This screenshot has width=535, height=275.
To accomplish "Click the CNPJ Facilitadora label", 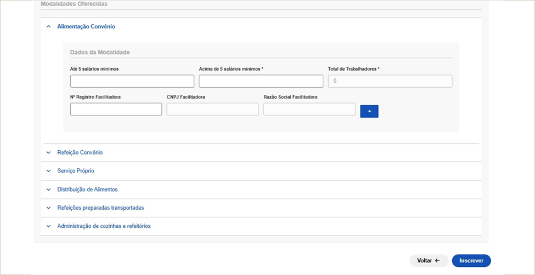I will point(185,97).
